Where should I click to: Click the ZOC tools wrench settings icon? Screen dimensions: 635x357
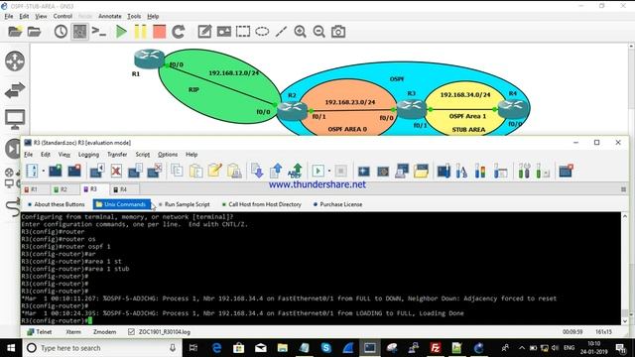pyautogui.click(x=524, y=171)
